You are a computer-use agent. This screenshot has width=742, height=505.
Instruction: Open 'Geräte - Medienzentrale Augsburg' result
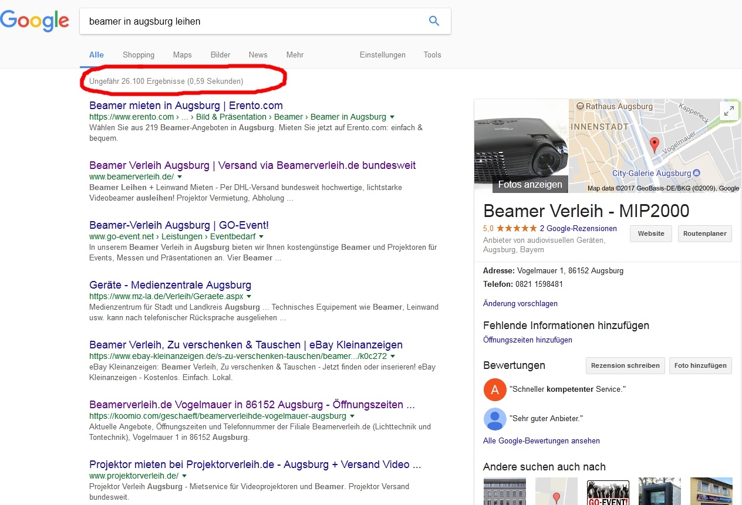pyautogui.click(x=170, y=285)
